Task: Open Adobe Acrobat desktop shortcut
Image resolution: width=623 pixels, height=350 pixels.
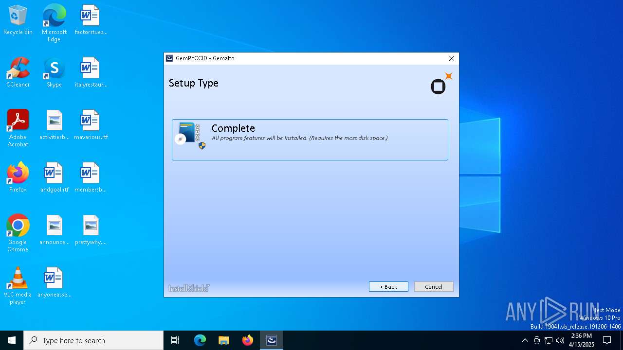Action: click(18, 128)
